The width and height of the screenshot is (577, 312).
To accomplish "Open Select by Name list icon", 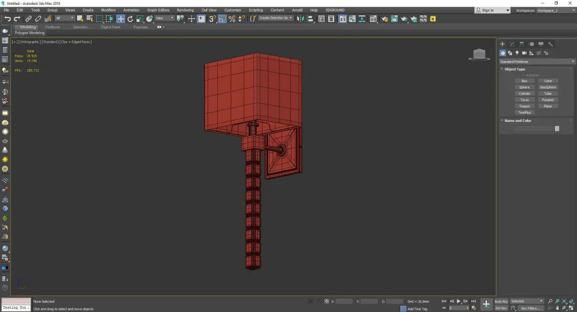I will click(89, 19).
